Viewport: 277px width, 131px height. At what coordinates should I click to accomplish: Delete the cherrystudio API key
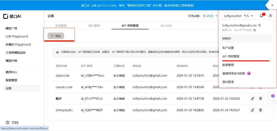pyautogui.click(x=260, y=110)
